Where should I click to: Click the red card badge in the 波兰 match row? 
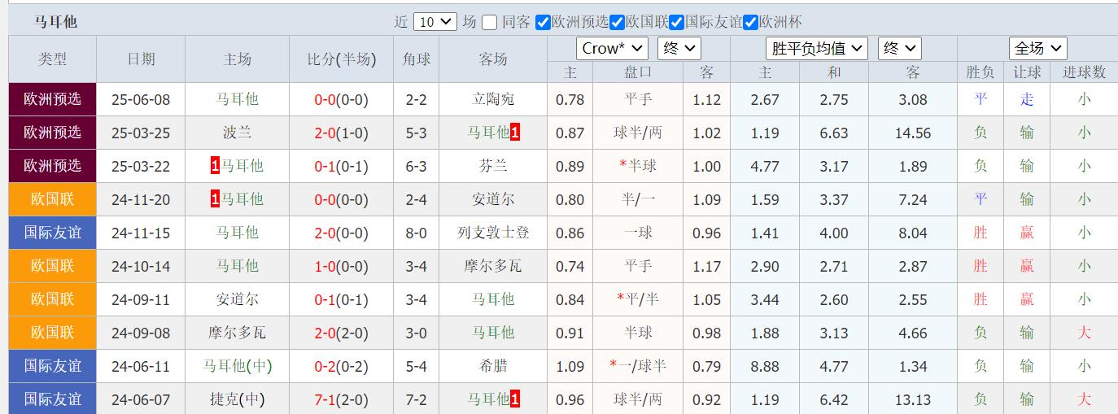tap(515, 133)
